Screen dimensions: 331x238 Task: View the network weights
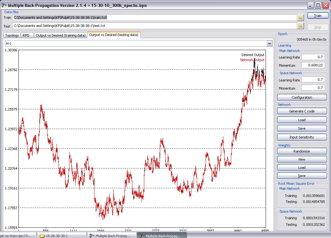point(302,159)
